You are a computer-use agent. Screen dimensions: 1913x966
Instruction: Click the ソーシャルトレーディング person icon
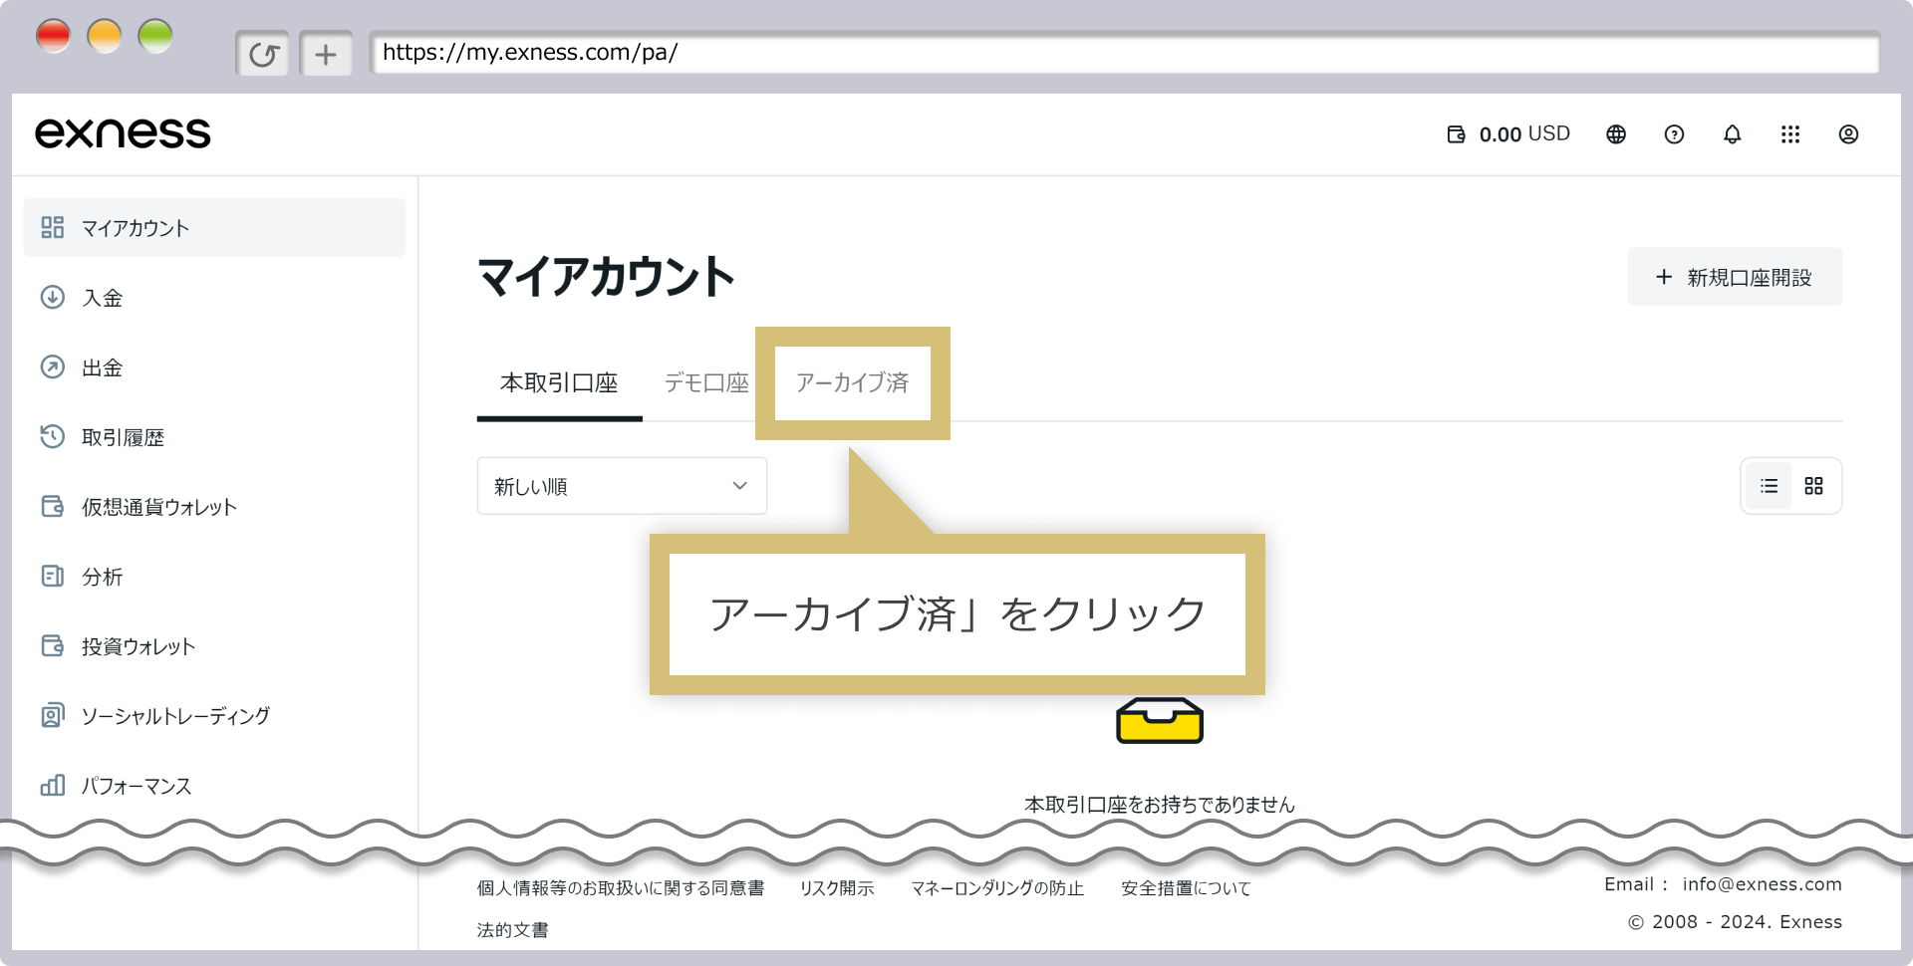(x=52, y=715)
